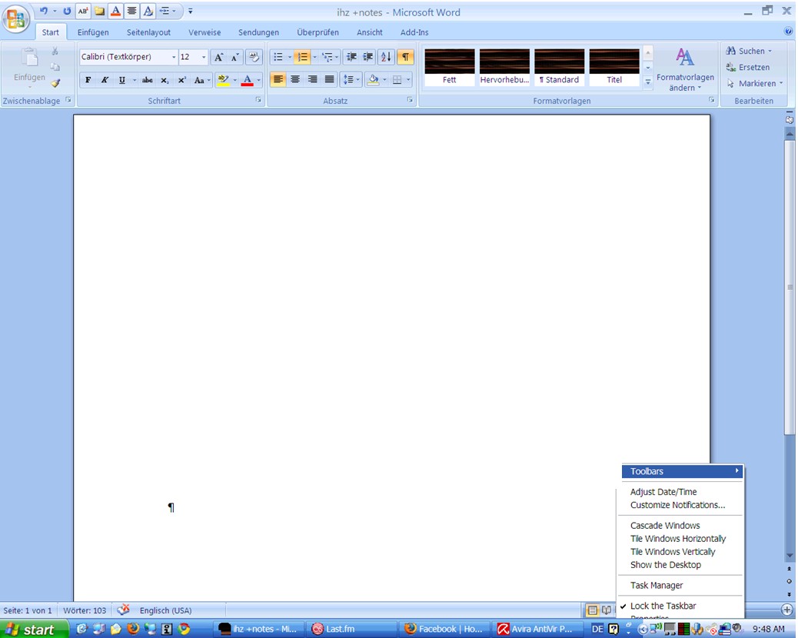798x638 pixels.
Task: Increase font size with the grow font icon
Action: pyautogui.click(x=218, y=57)
